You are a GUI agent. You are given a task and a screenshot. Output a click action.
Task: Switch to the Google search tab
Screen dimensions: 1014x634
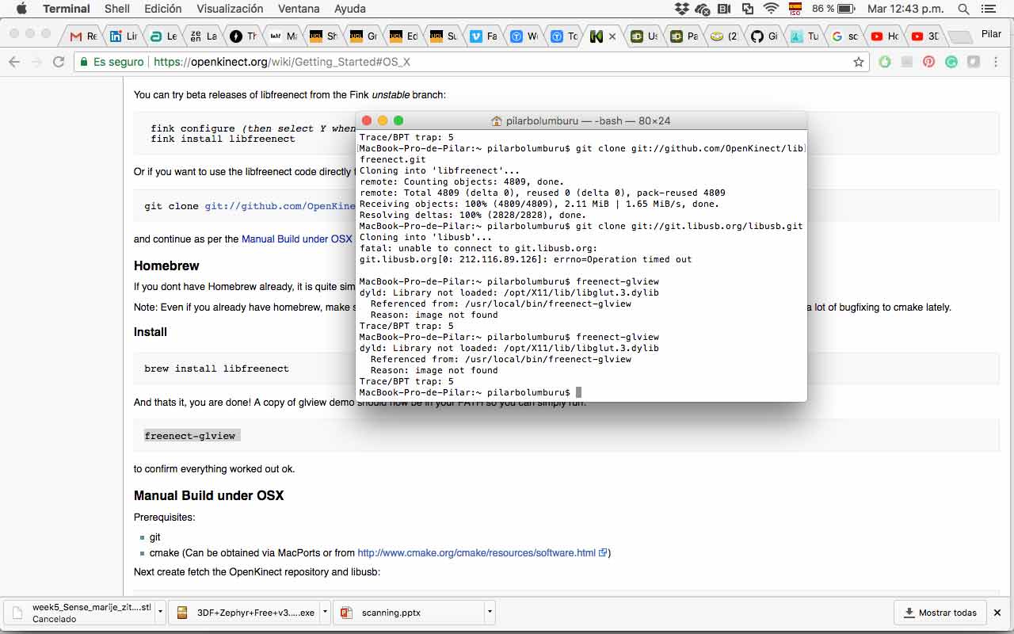(844, 36)
